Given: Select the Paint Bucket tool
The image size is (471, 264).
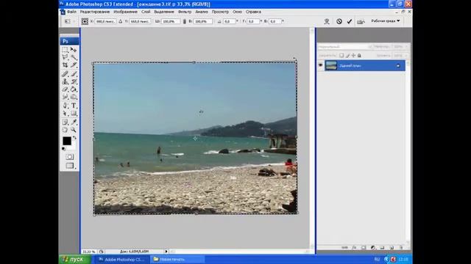Looking at the screenshot, I should click(74, 89).
